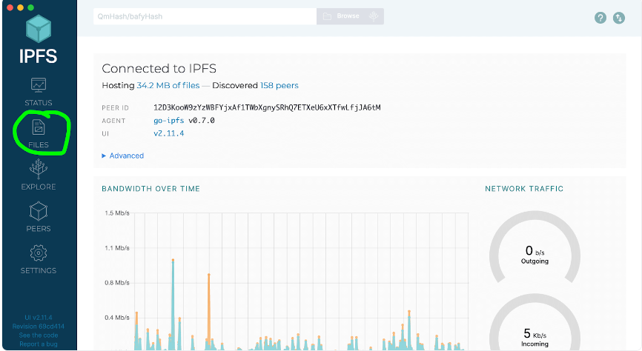The width and height of the screenshot is (642, 351).
Task: Click the 0.8 Mb/s axis label
Action: (x=117, y=282)
